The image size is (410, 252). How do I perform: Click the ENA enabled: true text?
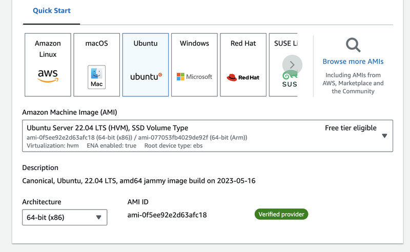[x=111, y=145]
